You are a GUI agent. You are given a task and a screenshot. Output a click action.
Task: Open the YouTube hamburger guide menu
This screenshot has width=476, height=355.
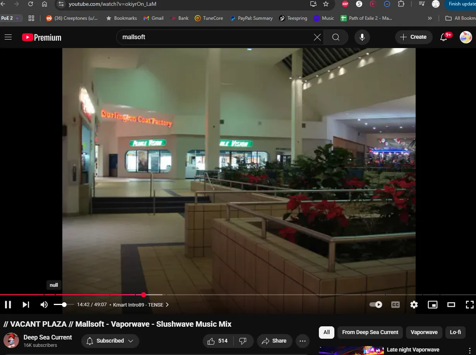8,37
